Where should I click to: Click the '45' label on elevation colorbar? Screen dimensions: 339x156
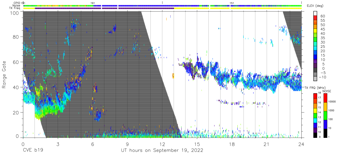tap(322, 29)
